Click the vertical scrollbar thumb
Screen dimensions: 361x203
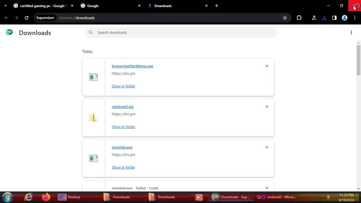(x=359, y=60)
